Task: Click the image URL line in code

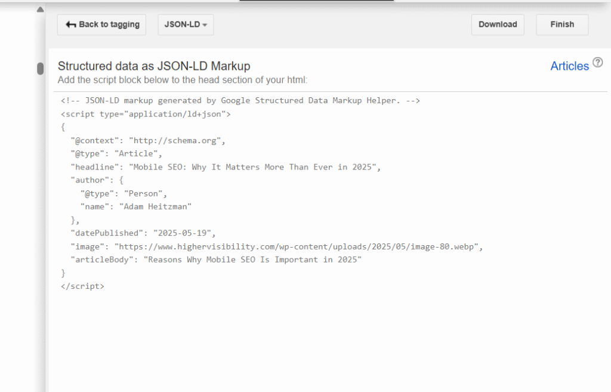Action: [x=276, y=246]
